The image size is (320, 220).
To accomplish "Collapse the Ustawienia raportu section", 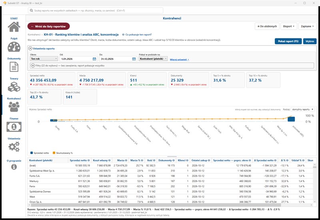I will (30, 48).
